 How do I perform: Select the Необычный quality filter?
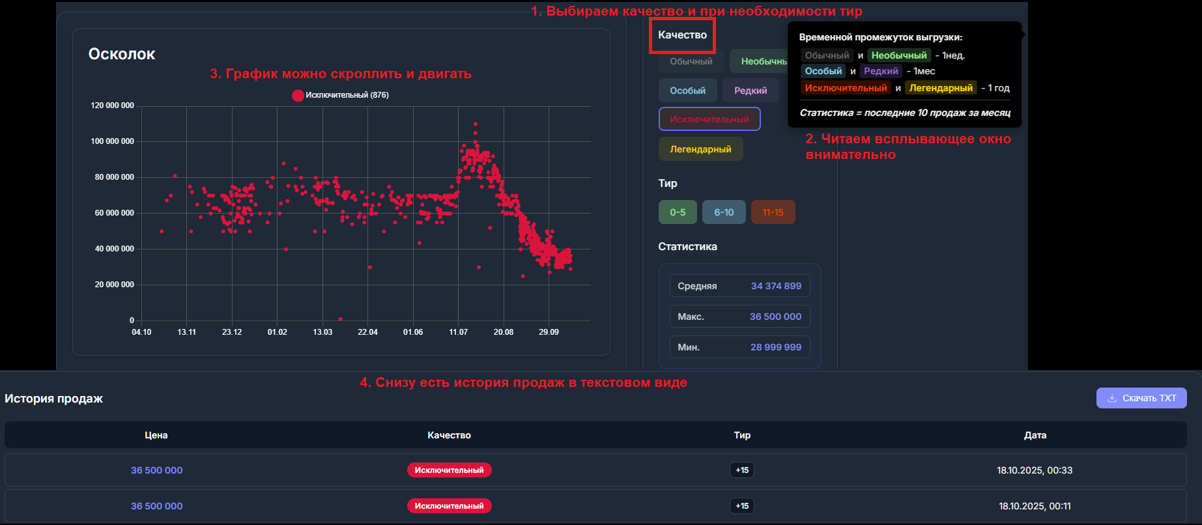click(x=760, y=62)
